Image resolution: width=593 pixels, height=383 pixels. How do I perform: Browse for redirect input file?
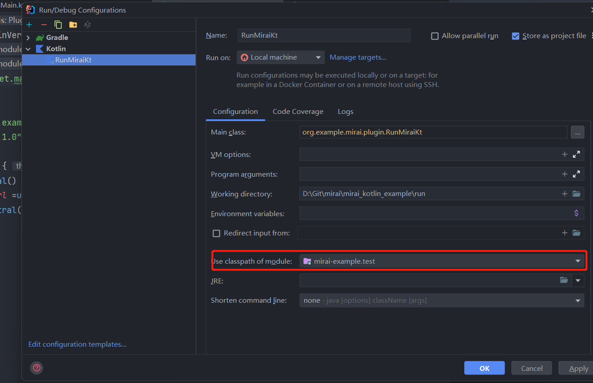point(576,233)
